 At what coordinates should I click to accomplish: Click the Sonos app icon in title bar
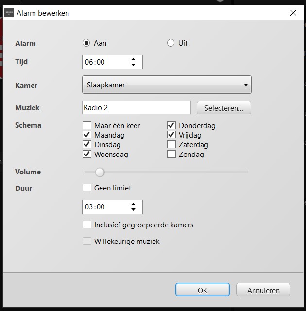(9, 13)
